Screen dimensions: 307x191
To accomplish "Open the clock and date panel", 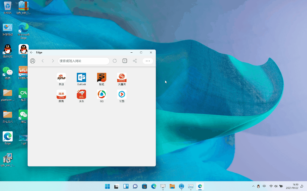I will pos(292,186).
